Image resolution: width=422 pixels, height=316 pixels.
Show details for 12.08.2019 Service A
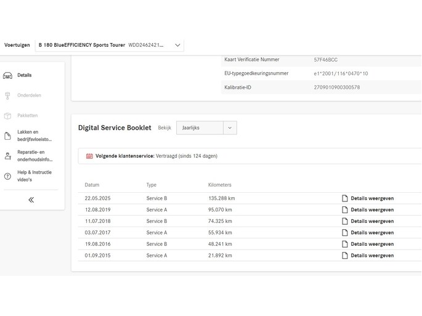372,210
